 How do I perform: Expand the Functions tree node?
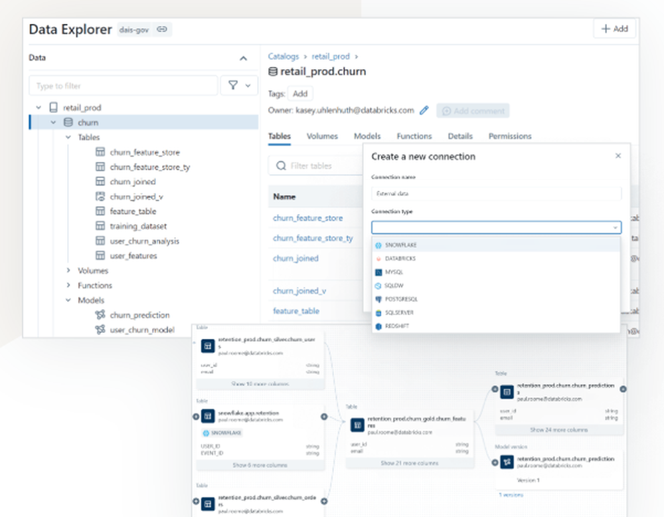(68, 285)
